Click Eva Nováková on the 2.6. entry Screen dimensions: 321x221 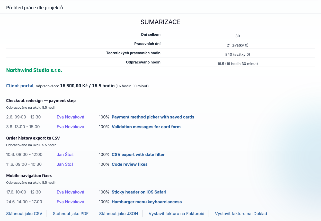point(70,117)
